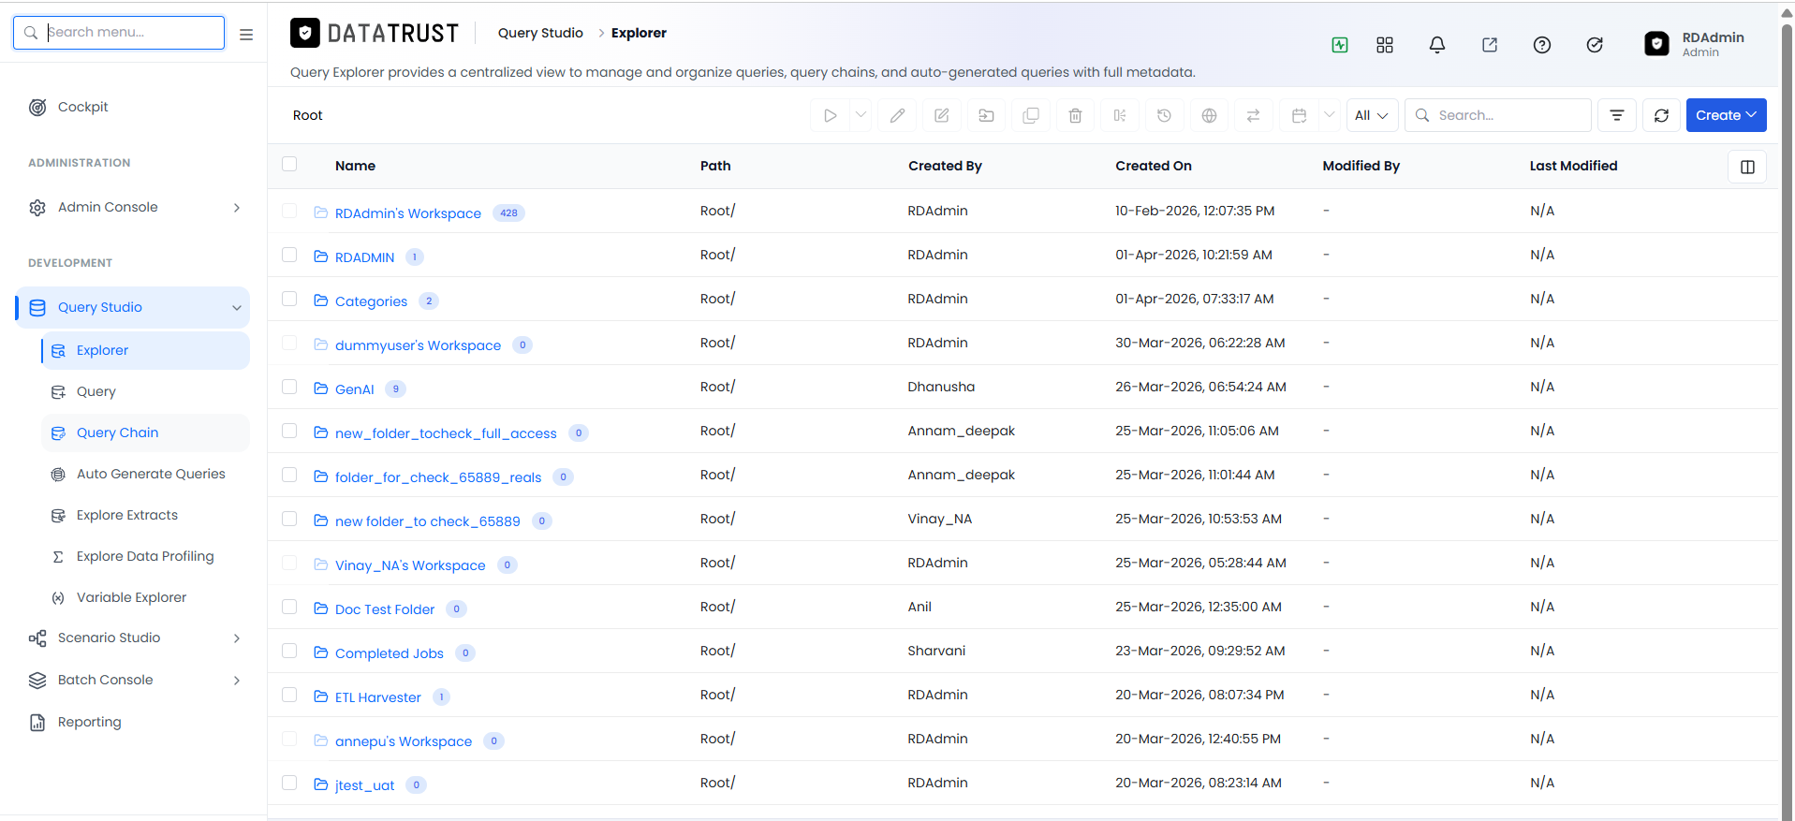Click the copy (duplicate) toolbar icon
Viewport: 1795px width, 821px height.
1031,115
